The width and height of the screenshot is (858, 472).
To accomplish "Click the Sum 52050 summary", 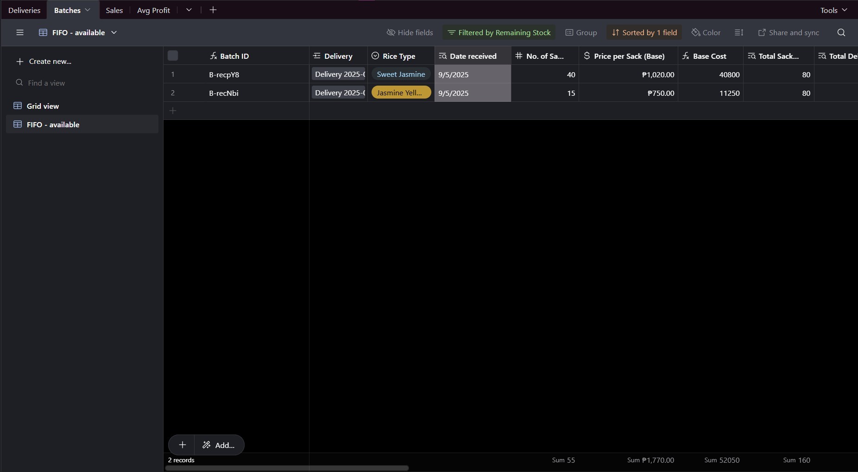I will click(722, 460).
